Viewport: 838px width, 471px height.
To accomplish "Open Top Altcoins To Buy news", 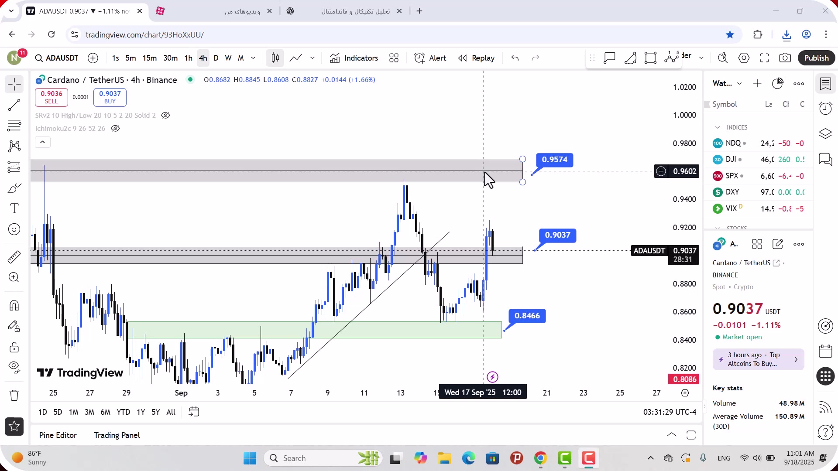I will coord(758,359).
